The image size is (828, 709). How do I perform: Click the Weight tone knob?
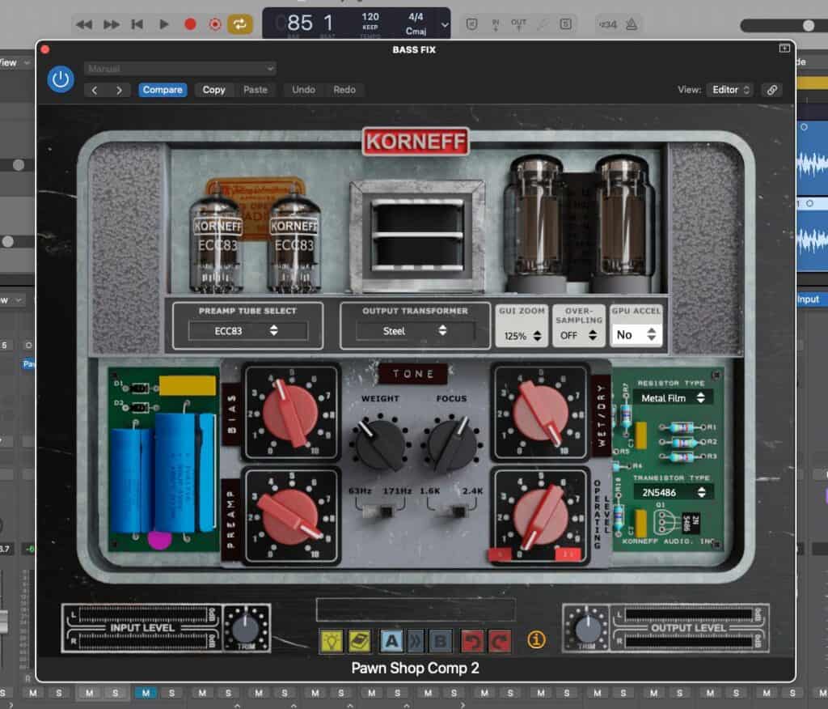click(x=380, y=444)
